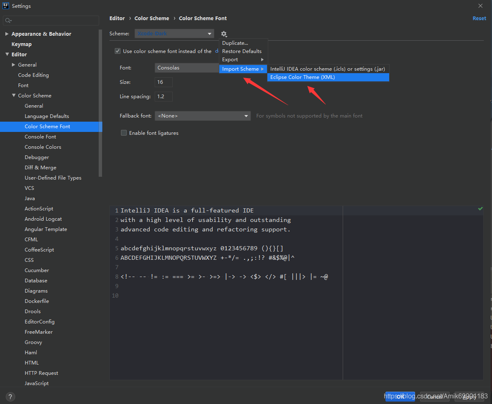Click the IntelliJ logo in title bar
The height and width of the screenshot is (404, 492).
pos(6,6)
